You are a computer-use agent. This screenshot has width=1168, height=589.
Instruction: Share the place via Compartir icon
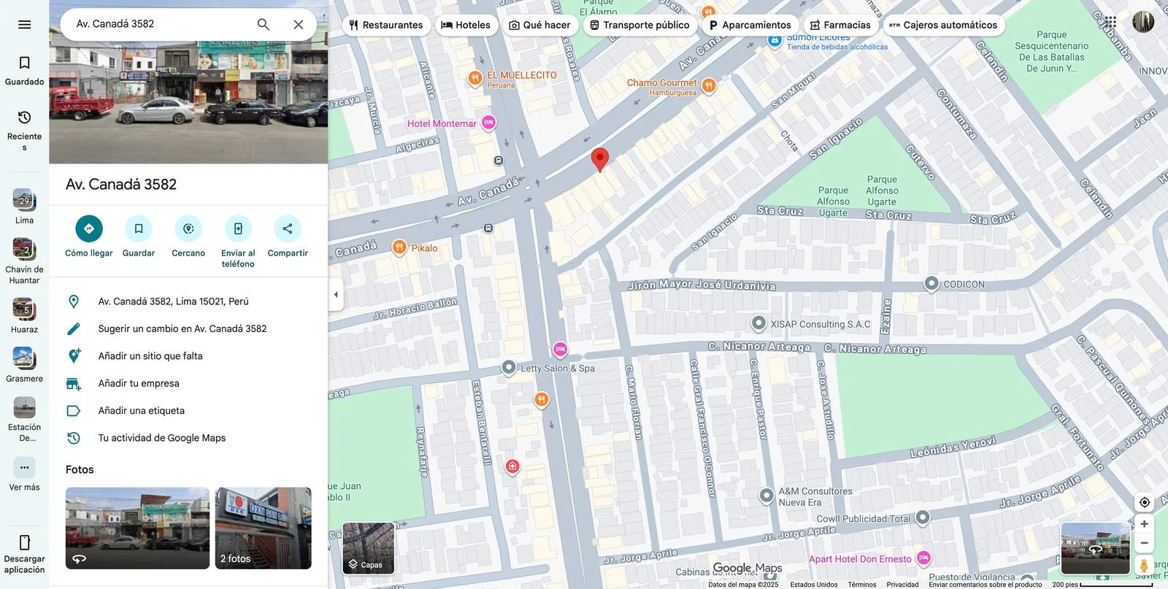click(x=288, y=228)
